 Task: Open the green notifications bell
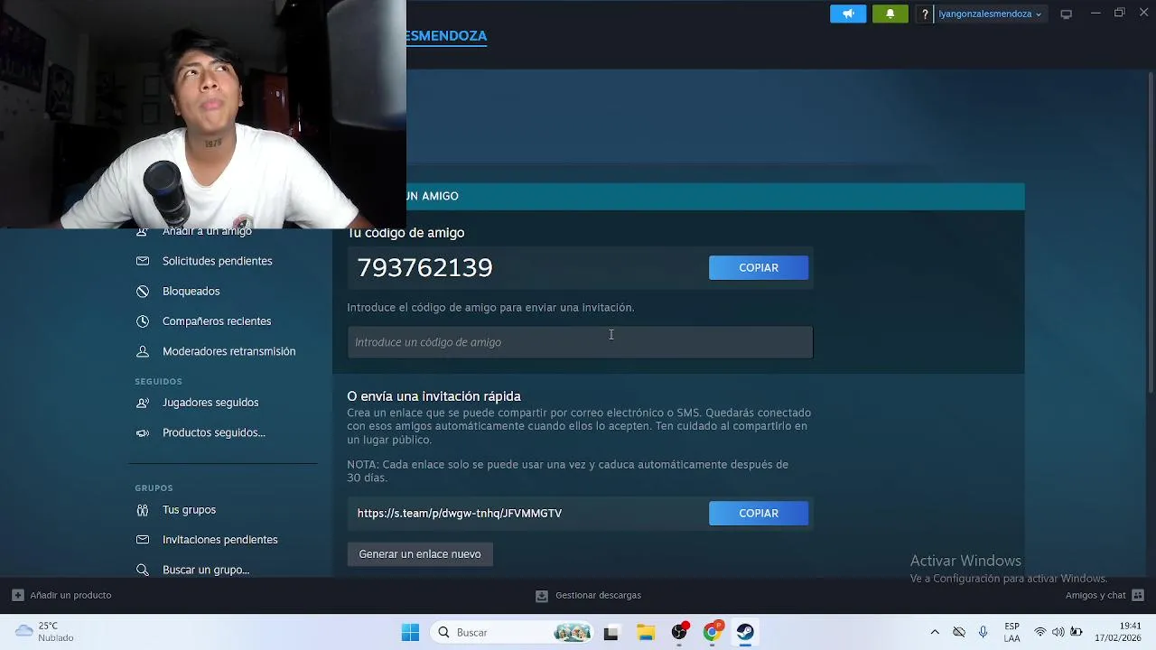coord(890,14)
